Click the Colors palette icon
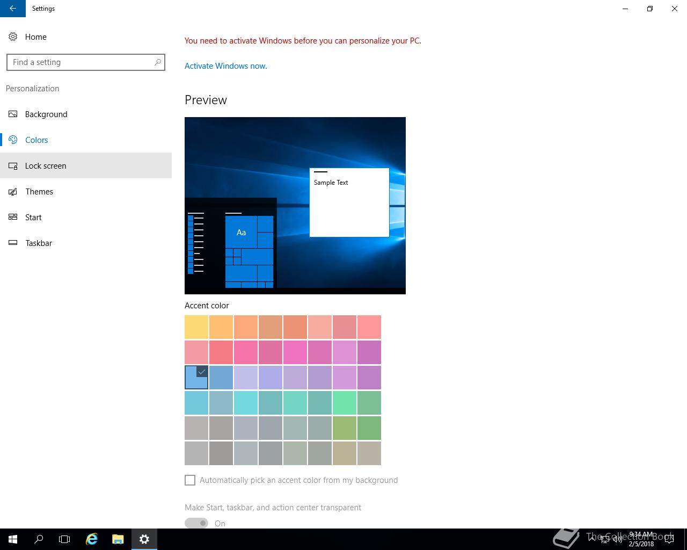Screen dimensions: 687x550 (13, 140)
